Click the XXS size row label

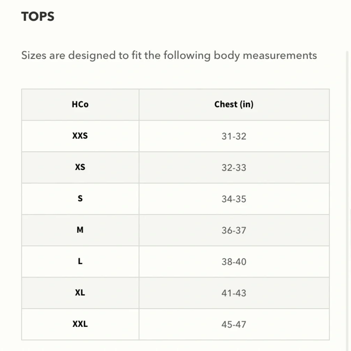coord(80,136)
